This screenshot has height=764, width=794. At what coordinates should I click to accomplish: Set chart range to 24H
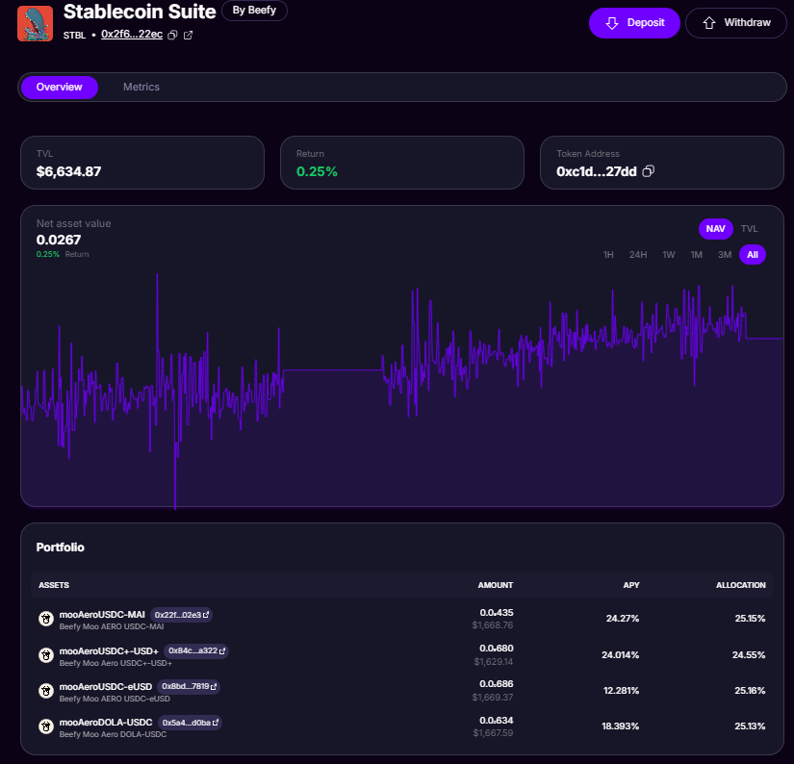[637, 255]
